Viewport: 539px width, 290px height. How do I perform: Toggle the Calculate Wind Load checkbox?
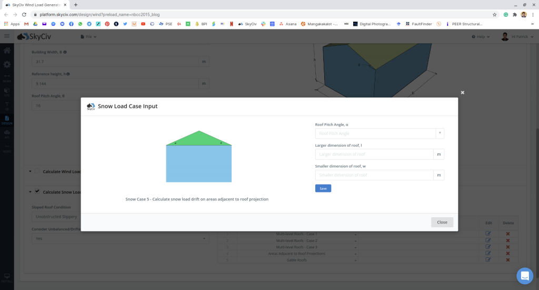37,171
